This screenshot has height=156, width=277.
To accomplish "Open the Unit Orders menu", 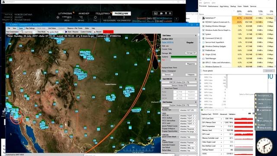I will click(52, 28).
